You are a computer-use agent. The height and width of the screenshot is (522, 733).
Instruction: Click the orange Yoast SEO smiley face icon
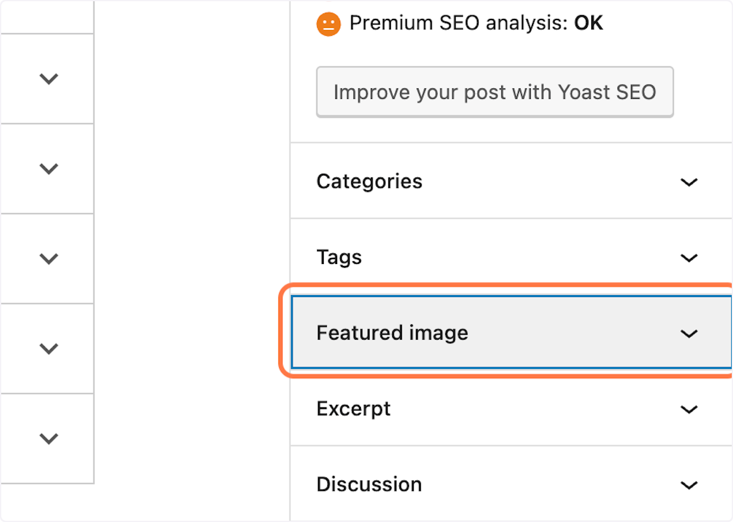click(x=328, y=24)
